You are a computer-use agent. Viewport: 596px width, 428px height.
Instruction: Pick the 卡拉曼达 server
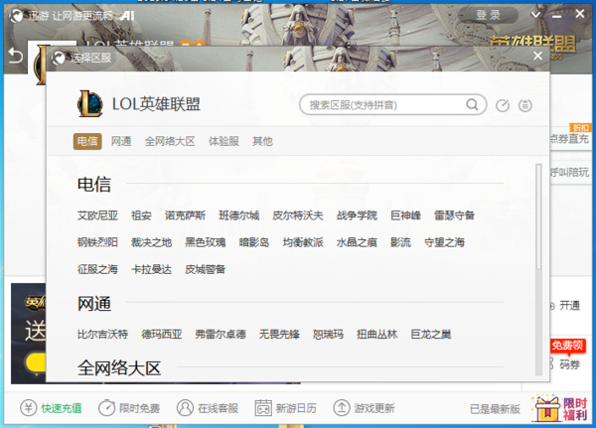pyautogui.click(x=151, y=269)
